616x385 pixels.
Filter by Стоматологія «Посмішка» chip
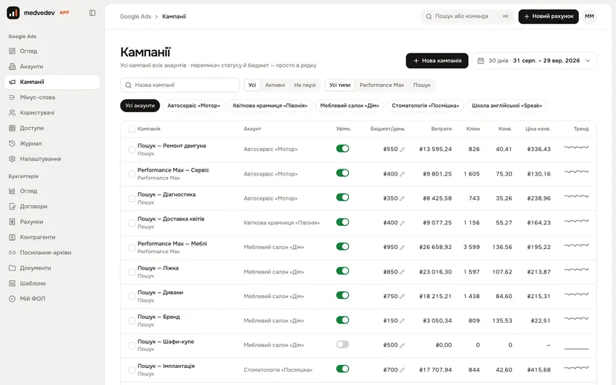(x=426, y=106)
